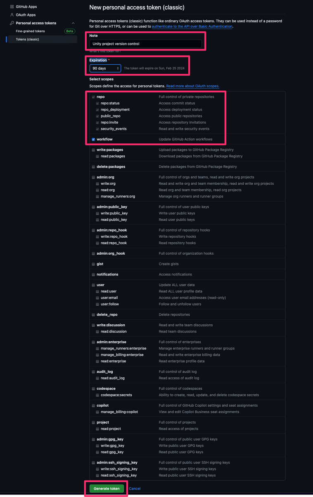The height and width of the screenshot is (497, 313).
Task: Enable the copilot scope checkbox
Action: (x=93, y=405)
